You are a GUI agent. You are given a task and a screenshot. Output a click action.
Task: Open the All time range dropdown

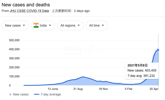pyautogui.click(x=97, y=26)
